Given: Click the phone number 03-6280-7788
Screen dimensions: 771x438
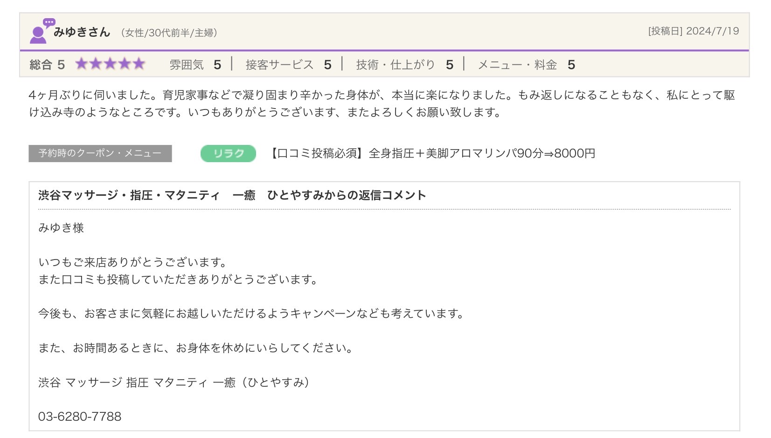Looking at the screenshot, I should (80, 417).
